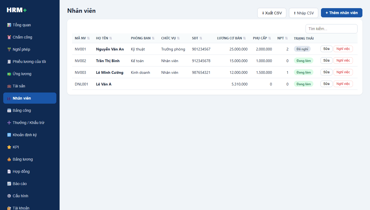Sort by PHỤ CẤP column arrows
This screenshot has width=370, height=210.
point(270,38)
